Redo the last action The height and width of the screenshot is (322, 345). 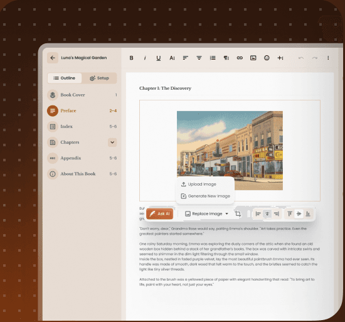pos(315,58)
